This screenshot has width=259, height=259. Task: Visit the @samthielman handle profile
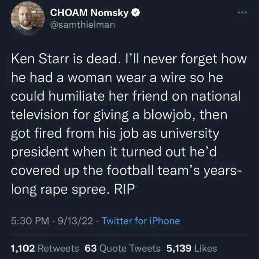(82, 24)
